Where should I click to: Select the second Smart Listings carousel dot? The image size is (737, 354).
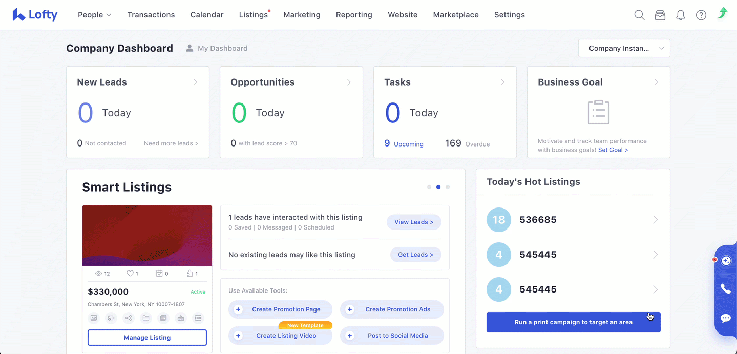pyautogui.click(x=438, y=187)
